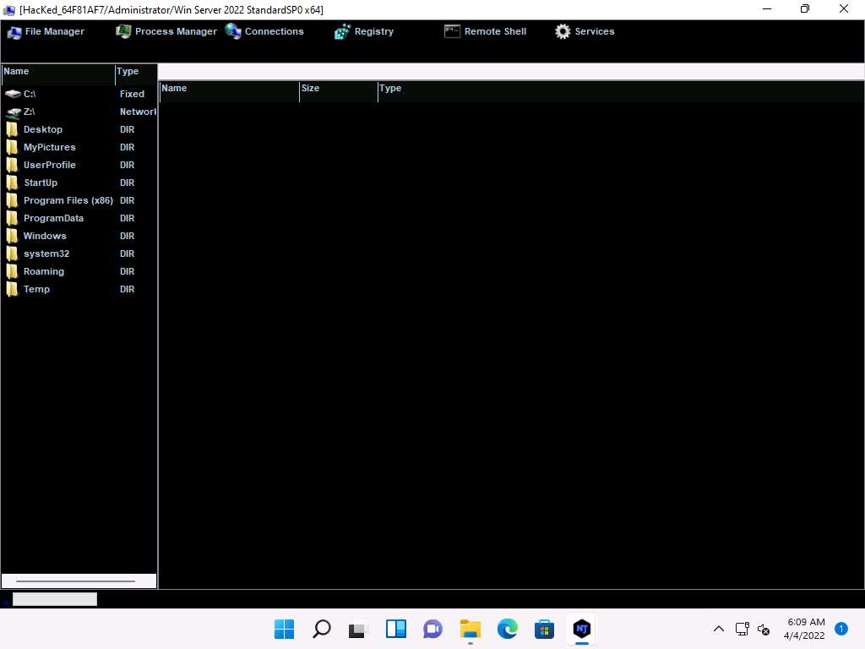This screenshot has height=649, width=865.
Task: Click the Size column header
Action: [x=337, y=89]
